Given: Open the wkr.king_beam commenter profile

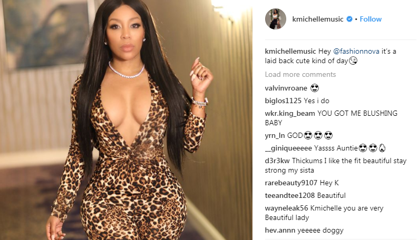Looking at the screenshot, I should 290,114.
